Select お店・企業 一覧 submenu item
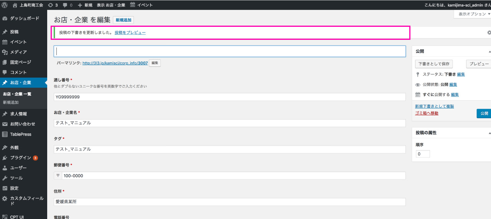The width and height of the screenshot is (491, 219). (x=17, y=94)
